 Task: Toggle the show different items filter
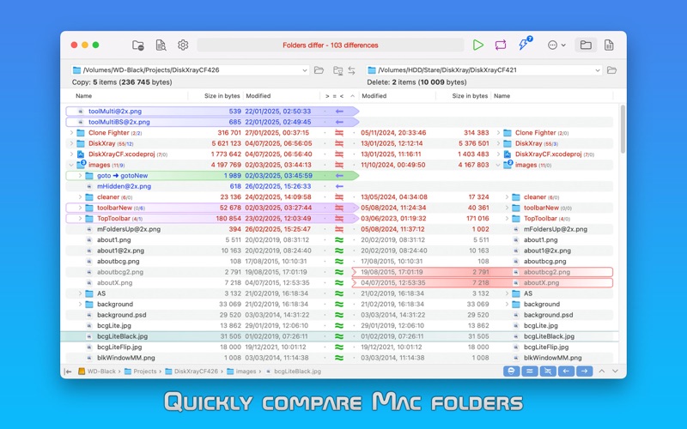(548, 372)
